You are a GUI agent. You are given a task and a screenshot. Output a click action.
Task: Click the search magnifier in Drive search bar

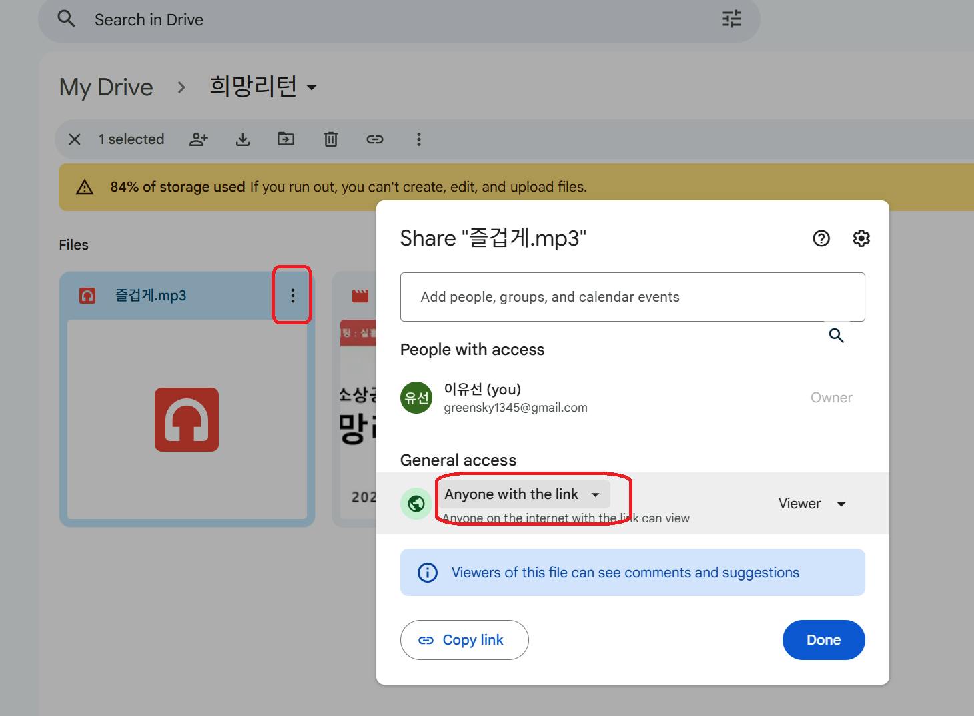tap(66, 19)
